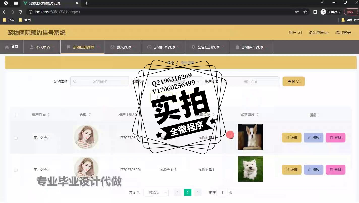The width and height of the screenshot is (359, 203).
Task: View 详情 for the corgi row
Action: 292,138
